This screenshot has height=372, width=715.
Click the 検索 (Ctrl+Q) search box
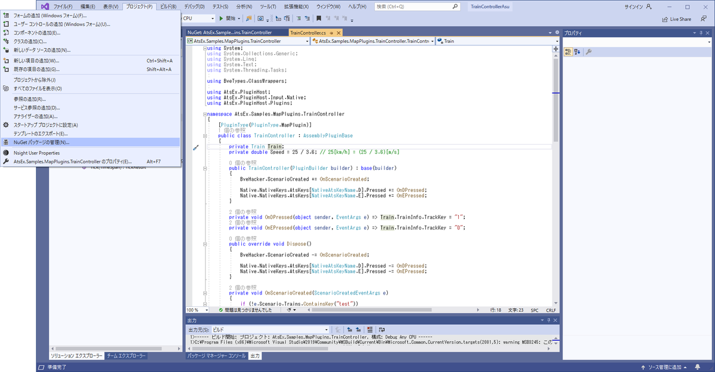pos(417,6)
